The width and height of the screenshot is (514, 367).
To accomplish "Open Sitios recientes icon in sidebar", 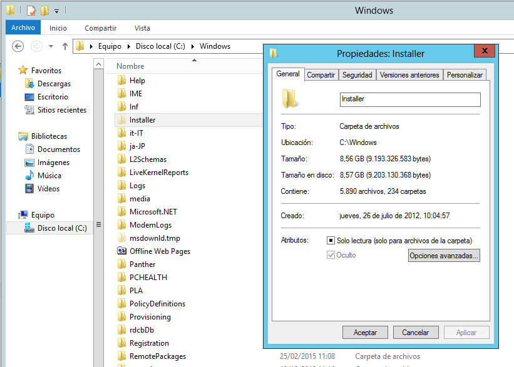I will pos(29,110).
